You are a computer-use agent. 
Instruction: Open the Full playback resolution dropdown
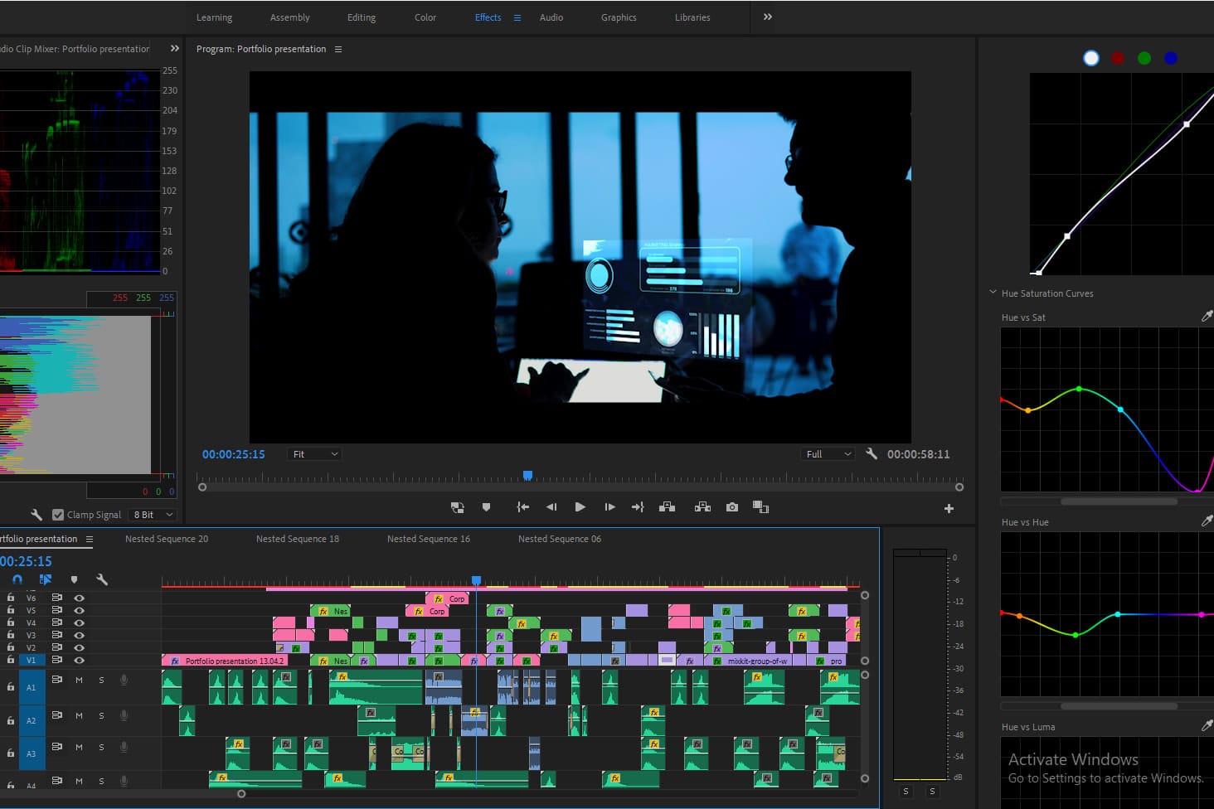point(828,454)
